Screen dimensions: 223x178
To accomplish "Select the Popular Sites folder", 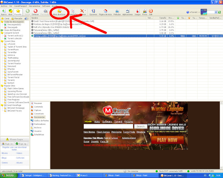I will 10,86.
